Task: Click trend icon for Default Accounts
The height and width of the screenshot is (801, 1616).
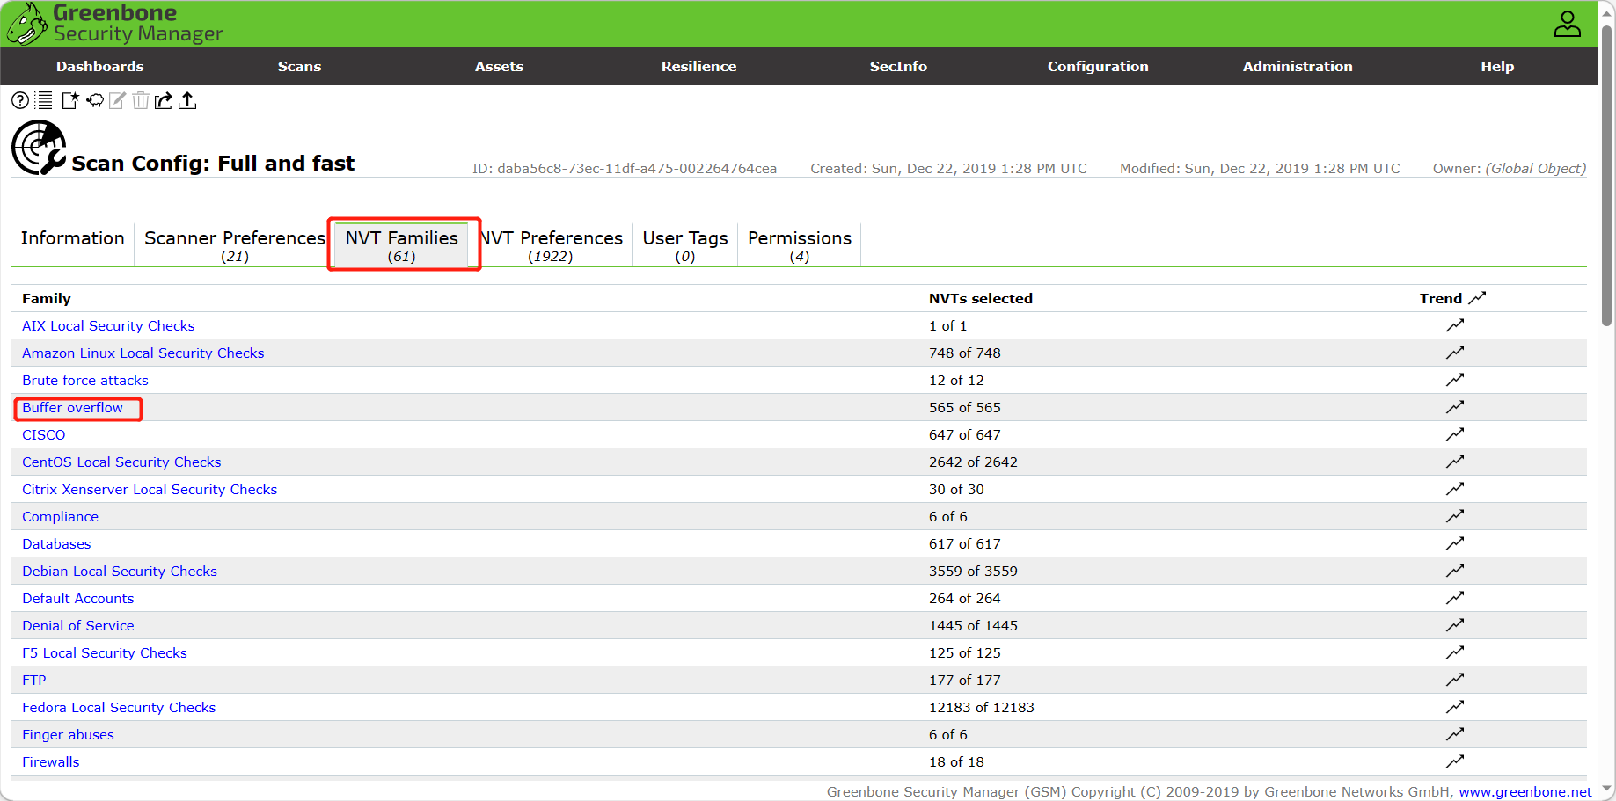Action: coord(1455,598)
